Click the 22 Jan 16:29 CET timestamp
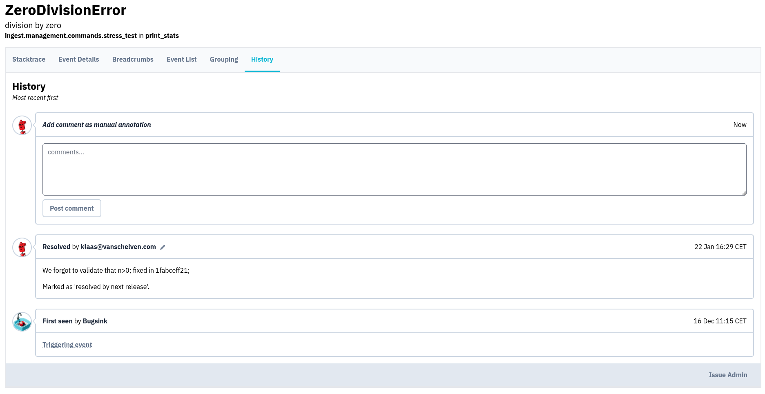This screenshot has height=394, width=765. (x=720, y=247)
